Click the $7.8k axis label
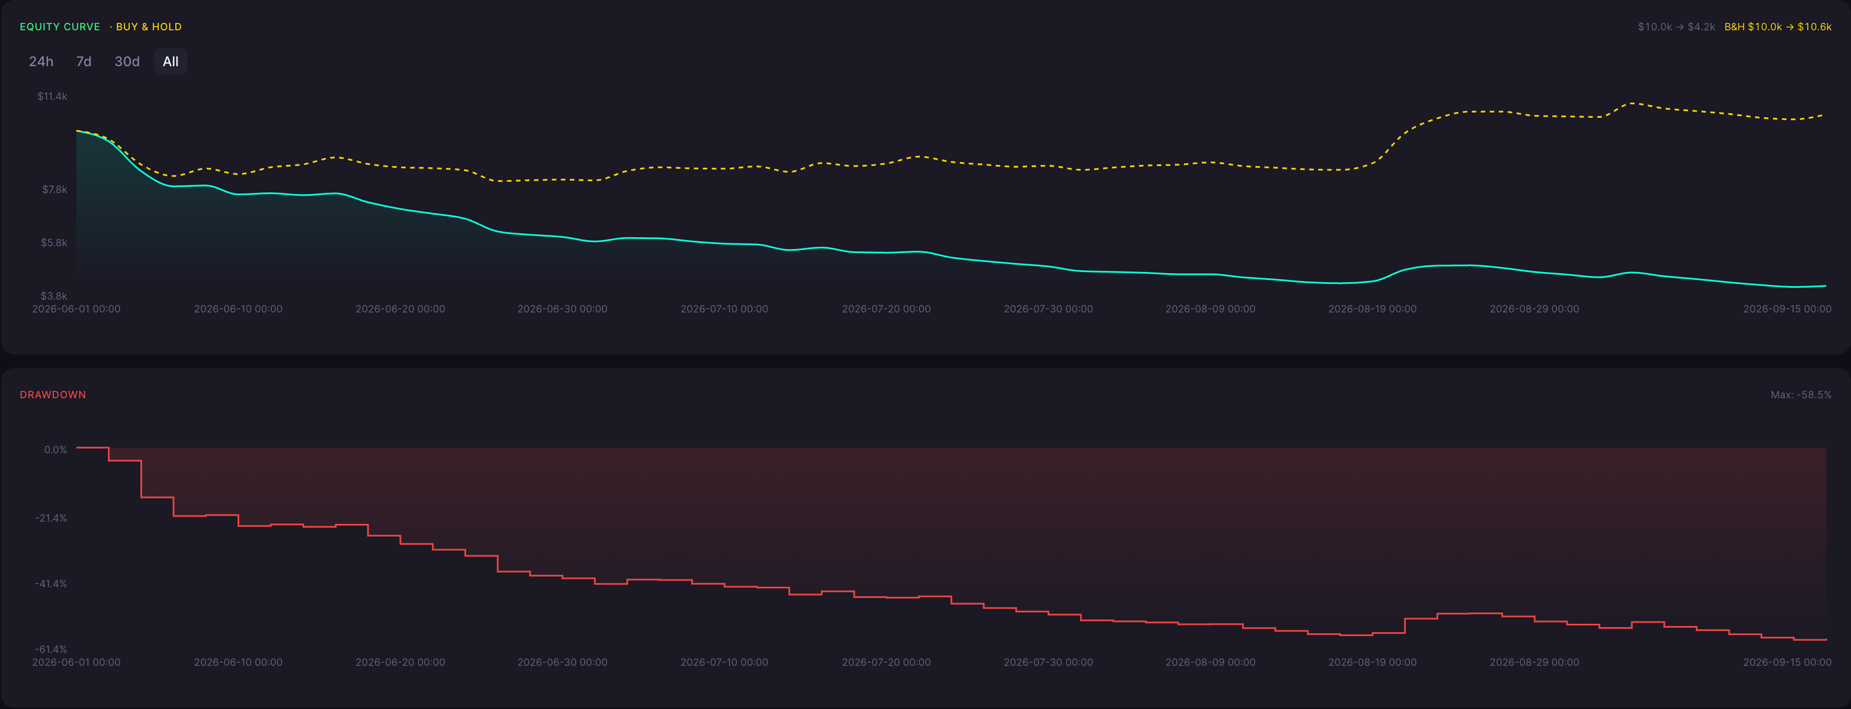The height and width of the screenshot is (709, 1851). (x=54, y=190)
